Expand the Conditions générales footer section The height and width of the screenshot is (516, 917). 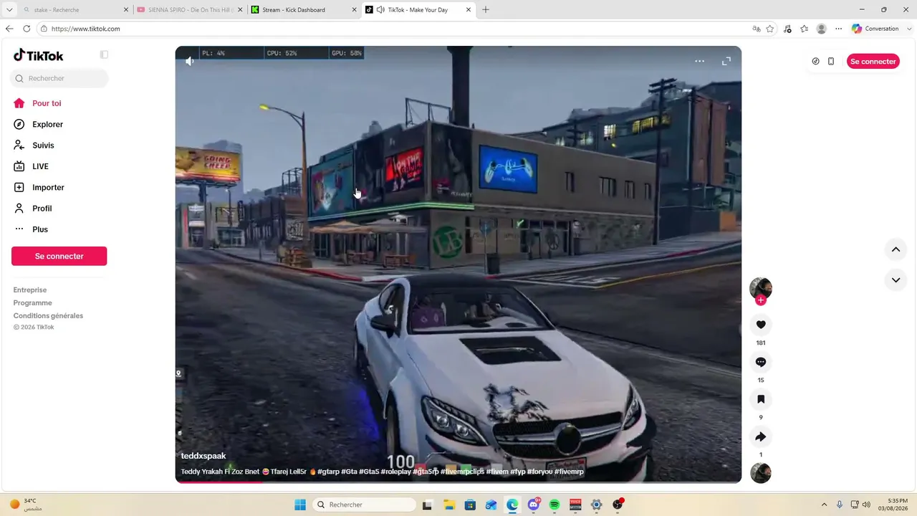pos(48,316)
